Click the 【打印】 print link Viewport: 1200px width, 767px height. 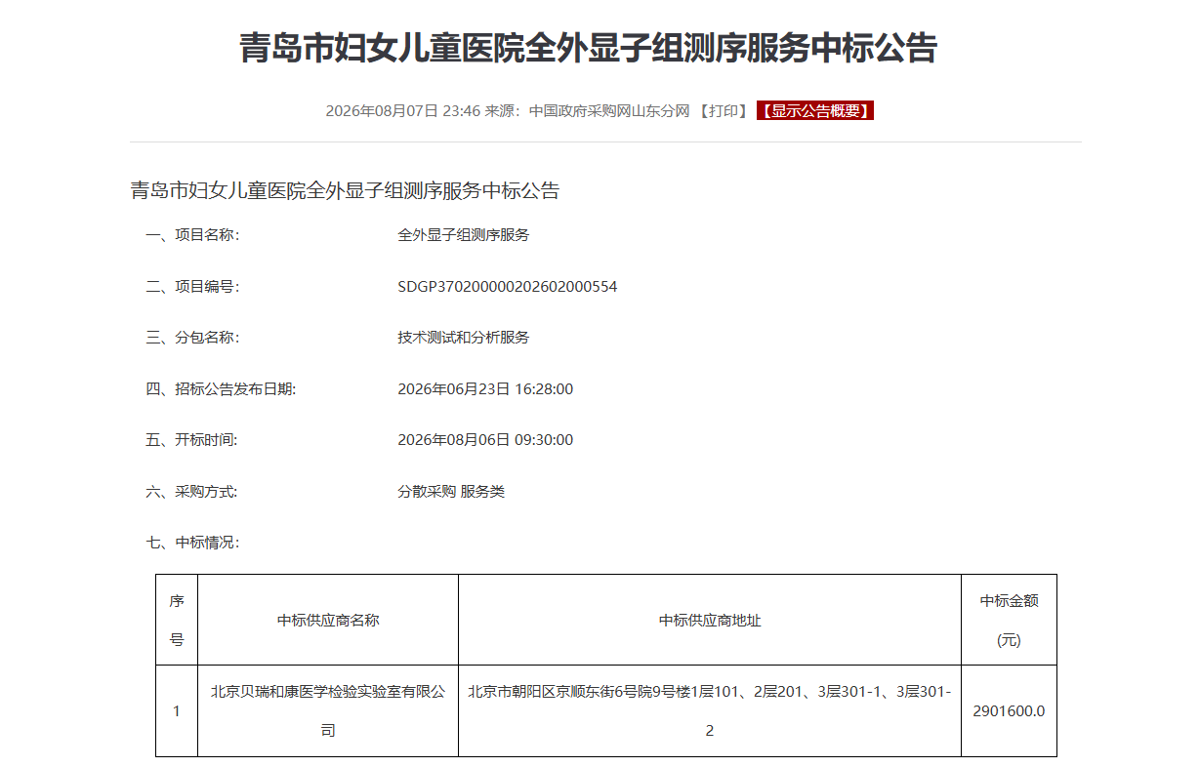coord(724,111)
